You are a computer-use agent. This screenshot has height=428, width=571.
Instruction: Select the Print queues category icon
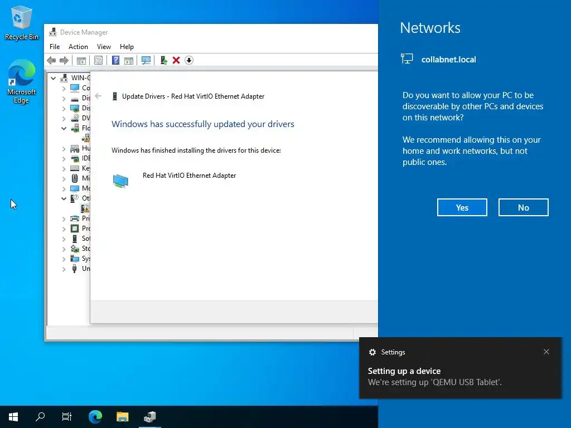[75, 218]
